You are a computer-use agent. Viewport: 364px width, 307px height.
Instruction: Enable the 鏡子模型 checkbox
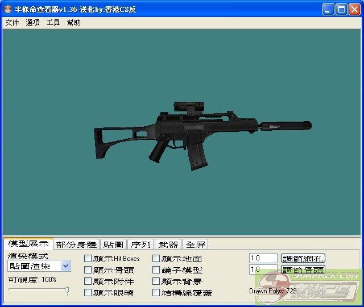(x=156, y=270)
